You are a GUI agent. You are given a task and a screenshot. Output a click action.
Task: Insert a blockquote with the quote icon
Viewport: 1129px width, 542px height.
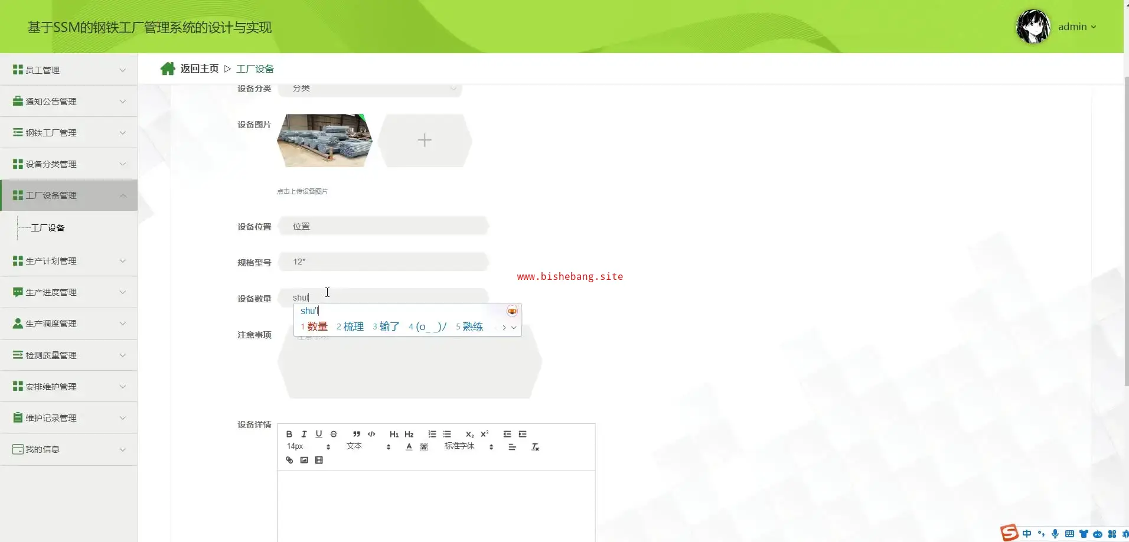pyautogui.click(x=357, y=434)
